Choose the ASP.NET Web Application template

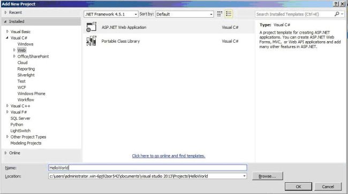pyautogui.click(x=169, y=27)
